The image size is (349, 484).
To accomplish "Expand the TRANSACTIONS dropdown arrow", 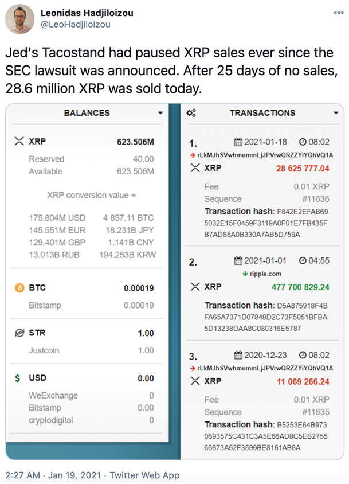I will tap(336, 113).
